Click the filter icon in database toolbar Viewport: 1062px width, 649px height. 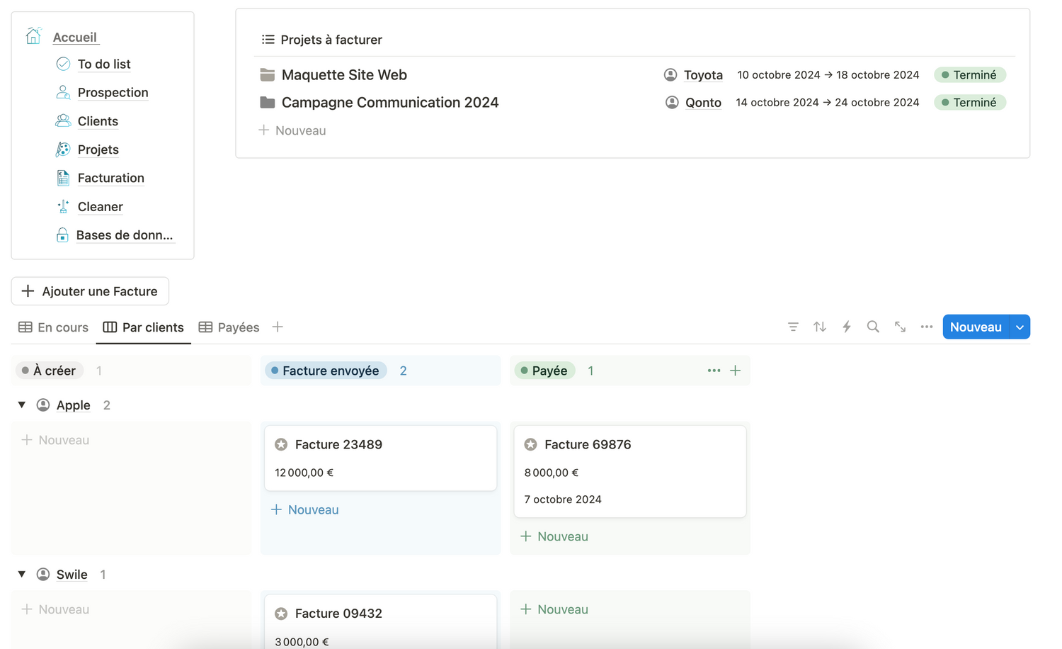[793, 327]
